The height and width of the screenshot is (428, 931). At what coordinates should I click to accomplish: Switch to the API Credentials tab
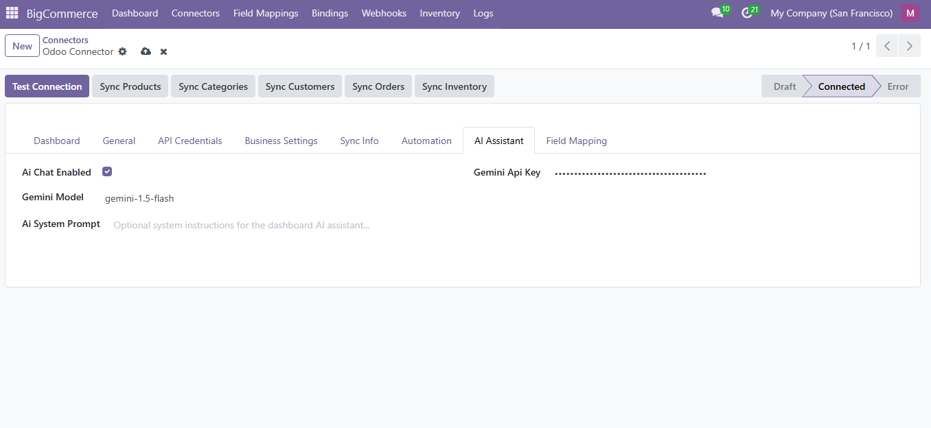pos(190,141)
